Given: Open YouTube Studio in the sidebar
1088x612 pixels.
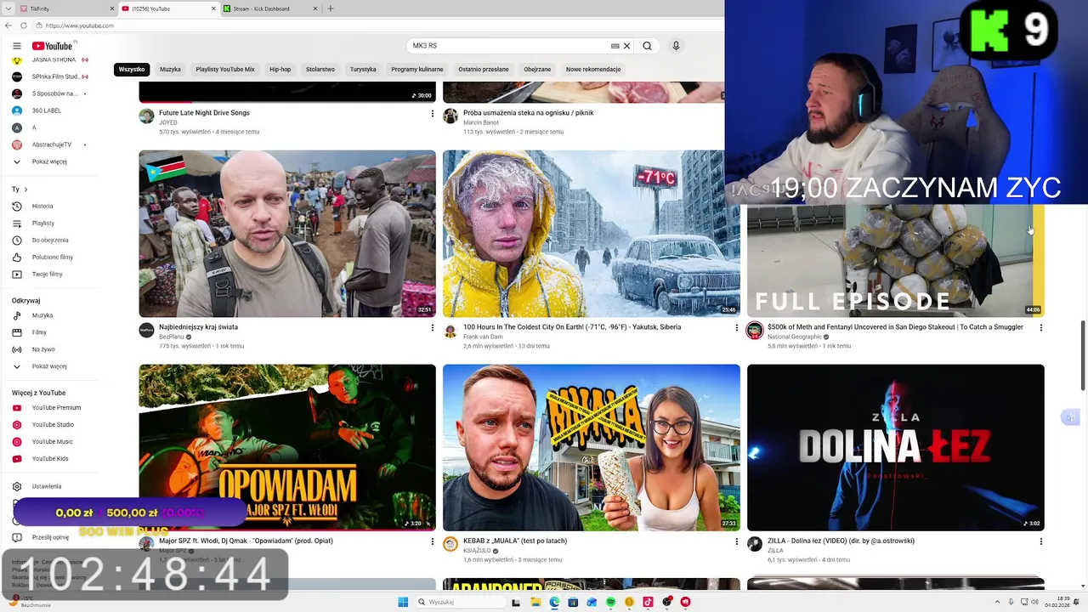Looking at the screenshot, I should tap(53, 425).
